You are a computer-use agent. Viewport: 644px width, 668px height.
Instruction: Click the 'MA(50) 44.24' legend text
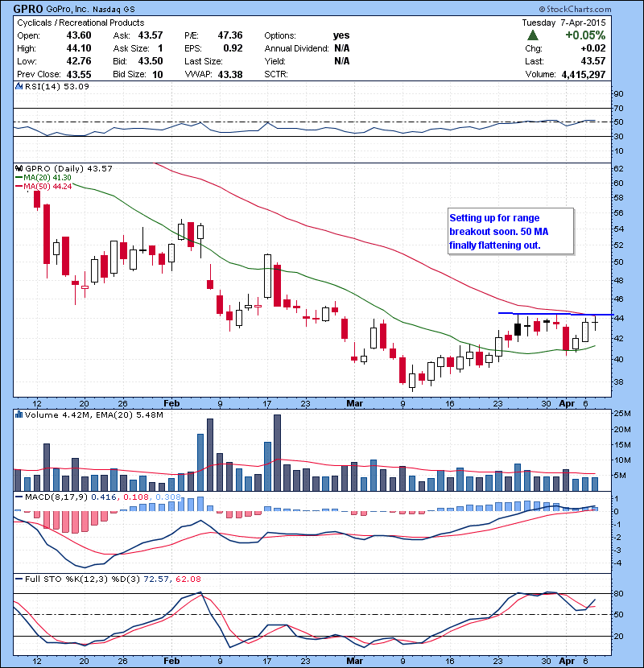point(47,187)
